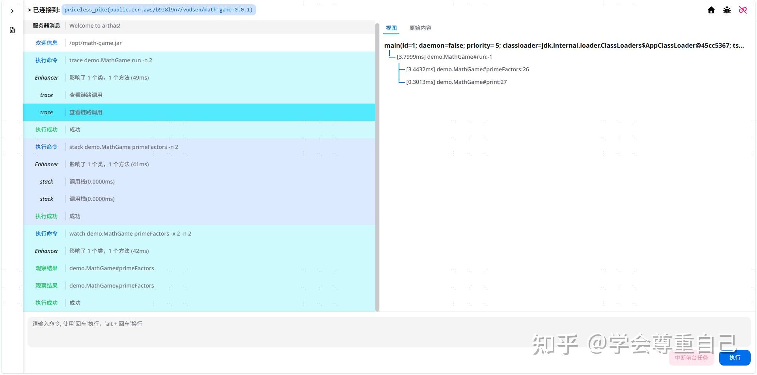Select row 'stack demo.MathGame primeFactors -n 2'
This screenshot has height=375, width=757.
[x=199, y=147]
